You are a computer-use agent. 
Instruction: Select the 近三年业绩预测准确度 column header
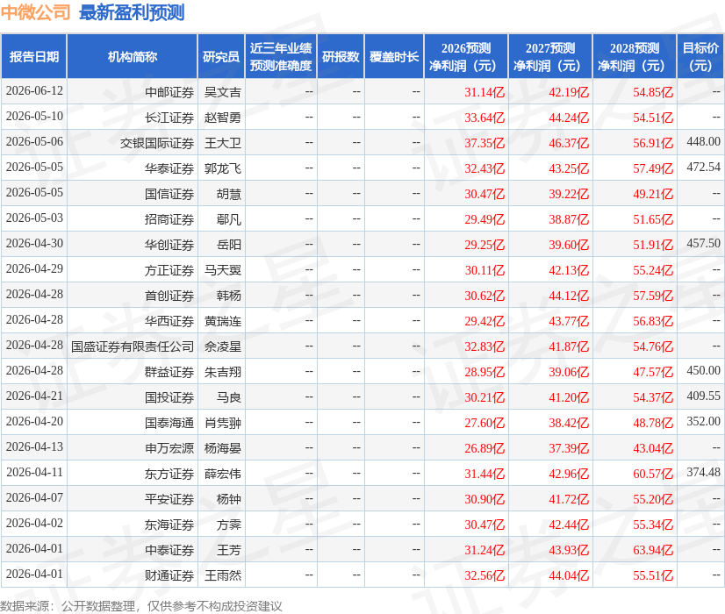point(281,56)
